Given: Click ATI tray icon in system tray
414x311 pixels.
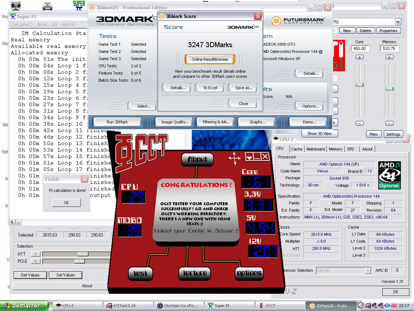Looking at the screenshot, I should point(394,306).
